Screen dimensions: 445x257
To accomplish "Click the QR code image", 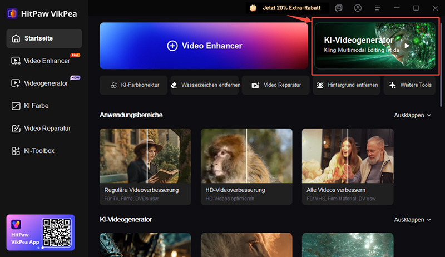I will pyautogui.click(x=57, y=233).
